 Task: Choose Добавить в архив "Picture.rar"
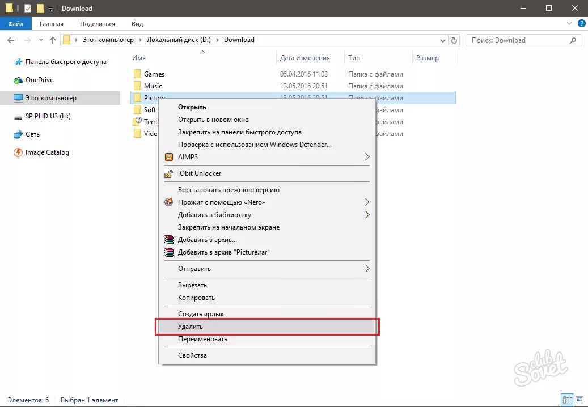click(267, 252)
